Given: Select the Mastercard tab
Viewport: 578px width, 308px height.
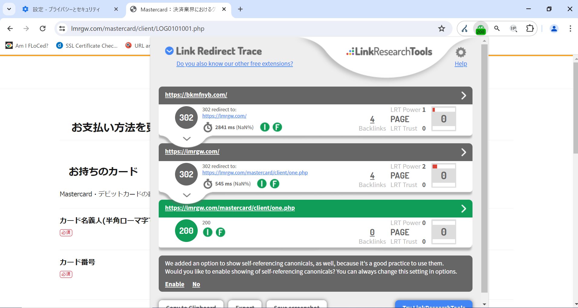Looking at the screenshot, I should [x=178, y=9].
